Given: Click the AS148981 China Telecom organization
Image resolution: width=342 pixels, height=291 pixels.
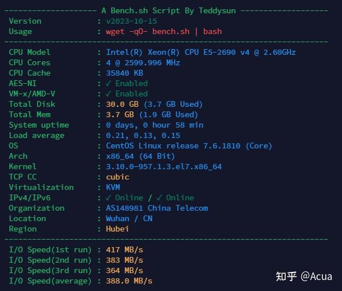Looking at the screenshot, I should click(x=157, y=208).
